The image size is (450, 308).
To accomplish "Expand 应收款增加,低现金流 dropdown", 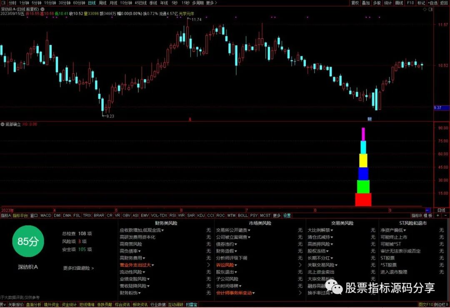I will pyautogui.click(x=142, y=230).
